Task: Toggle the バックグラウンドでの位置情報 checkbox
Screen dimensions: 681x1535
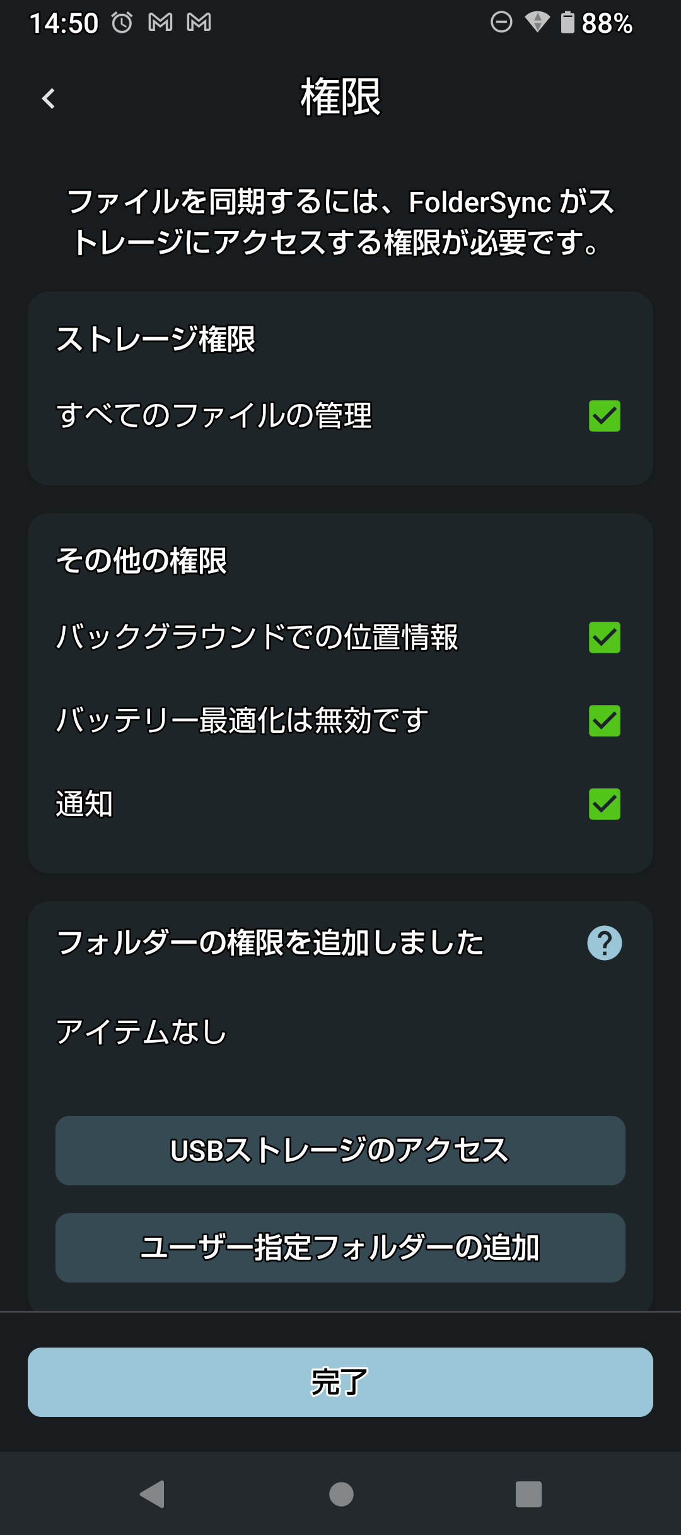Action: coord(604,637)
